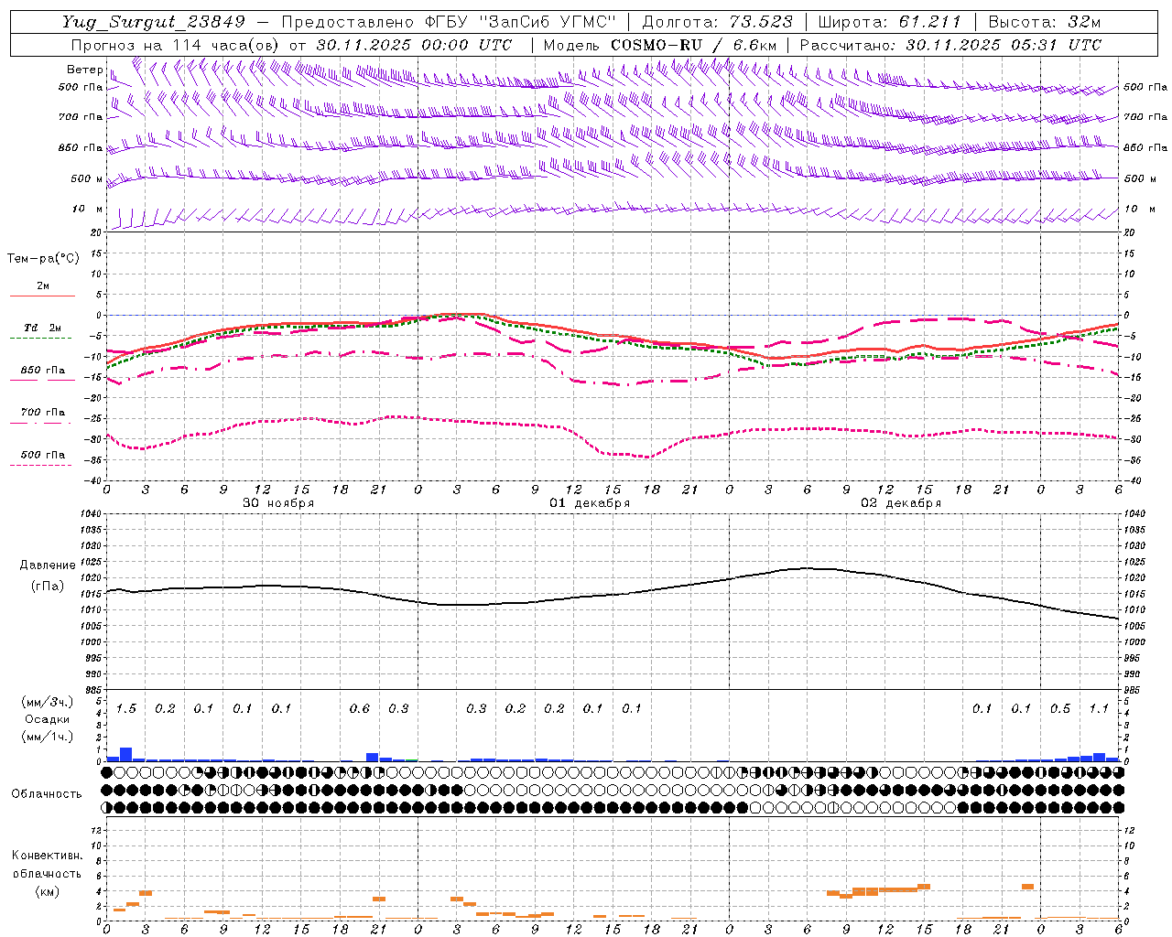Click the station title Yug_Surgut_23849
This screenshot has width=1172, height=937.
[153, 22]
